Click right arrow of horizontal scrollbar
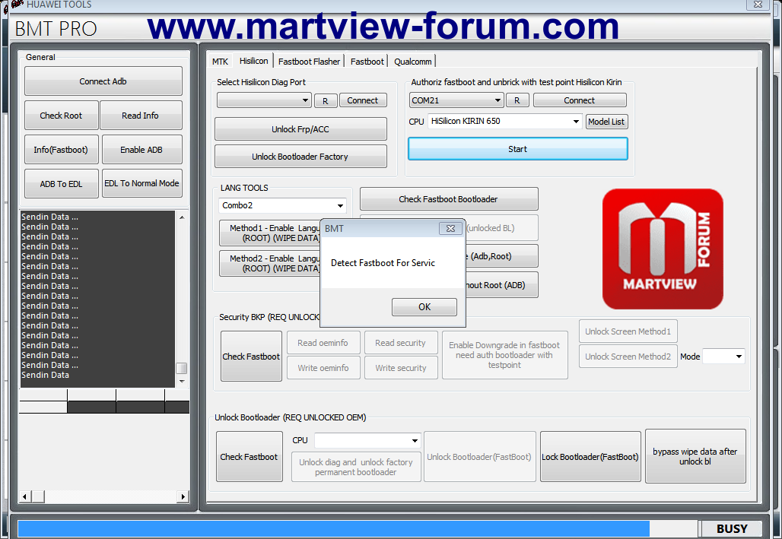This screenshot has width=782, height=539. (183, 496)
